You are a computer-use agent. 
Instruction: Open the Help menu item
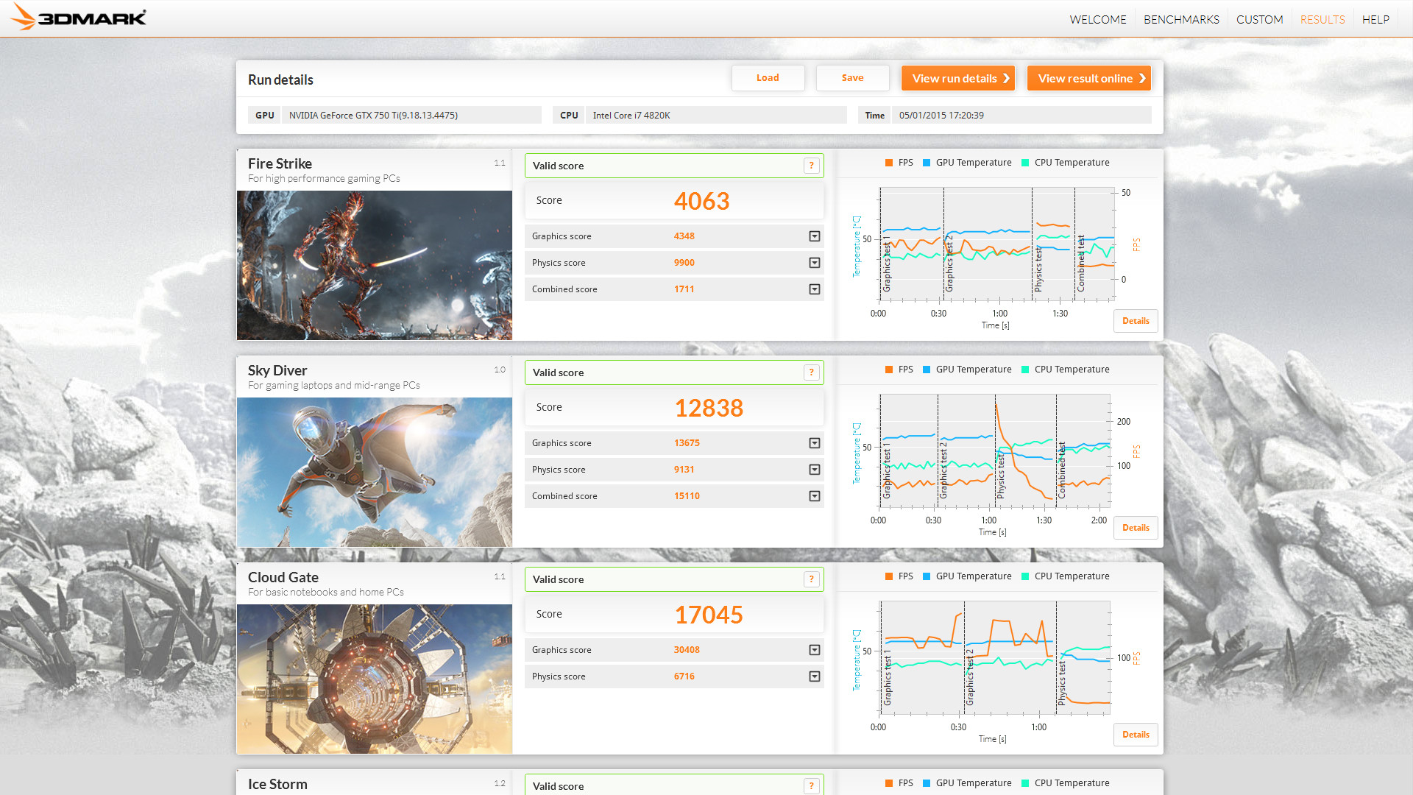(x=1375, y=20)
